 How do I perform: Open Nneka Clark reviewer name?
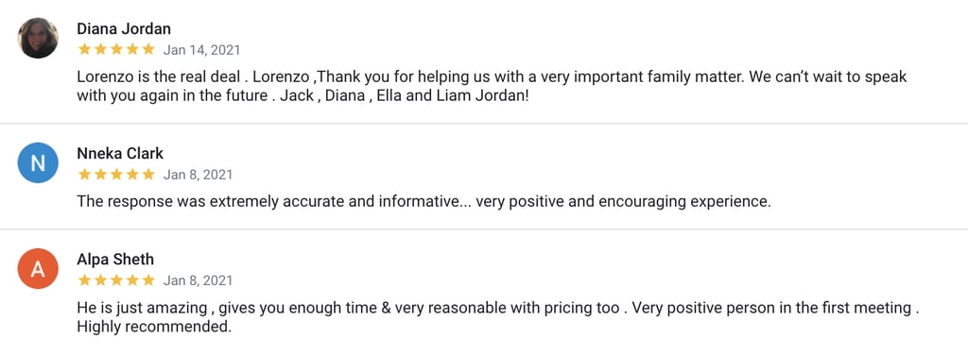(120, 153)
